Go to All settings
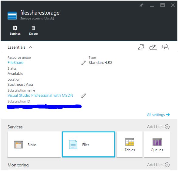Screen dimensions: 178x171 point(158,115)
